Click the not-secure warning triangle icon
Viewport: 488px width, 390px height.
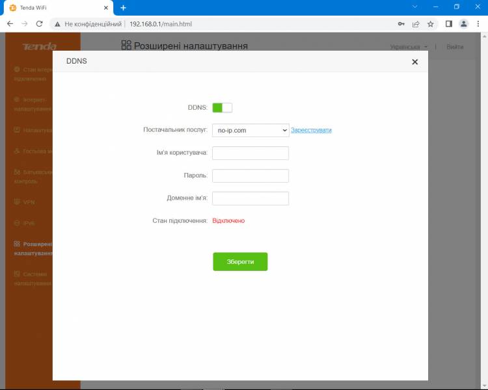pyautogui.click(x=57, y=24)
